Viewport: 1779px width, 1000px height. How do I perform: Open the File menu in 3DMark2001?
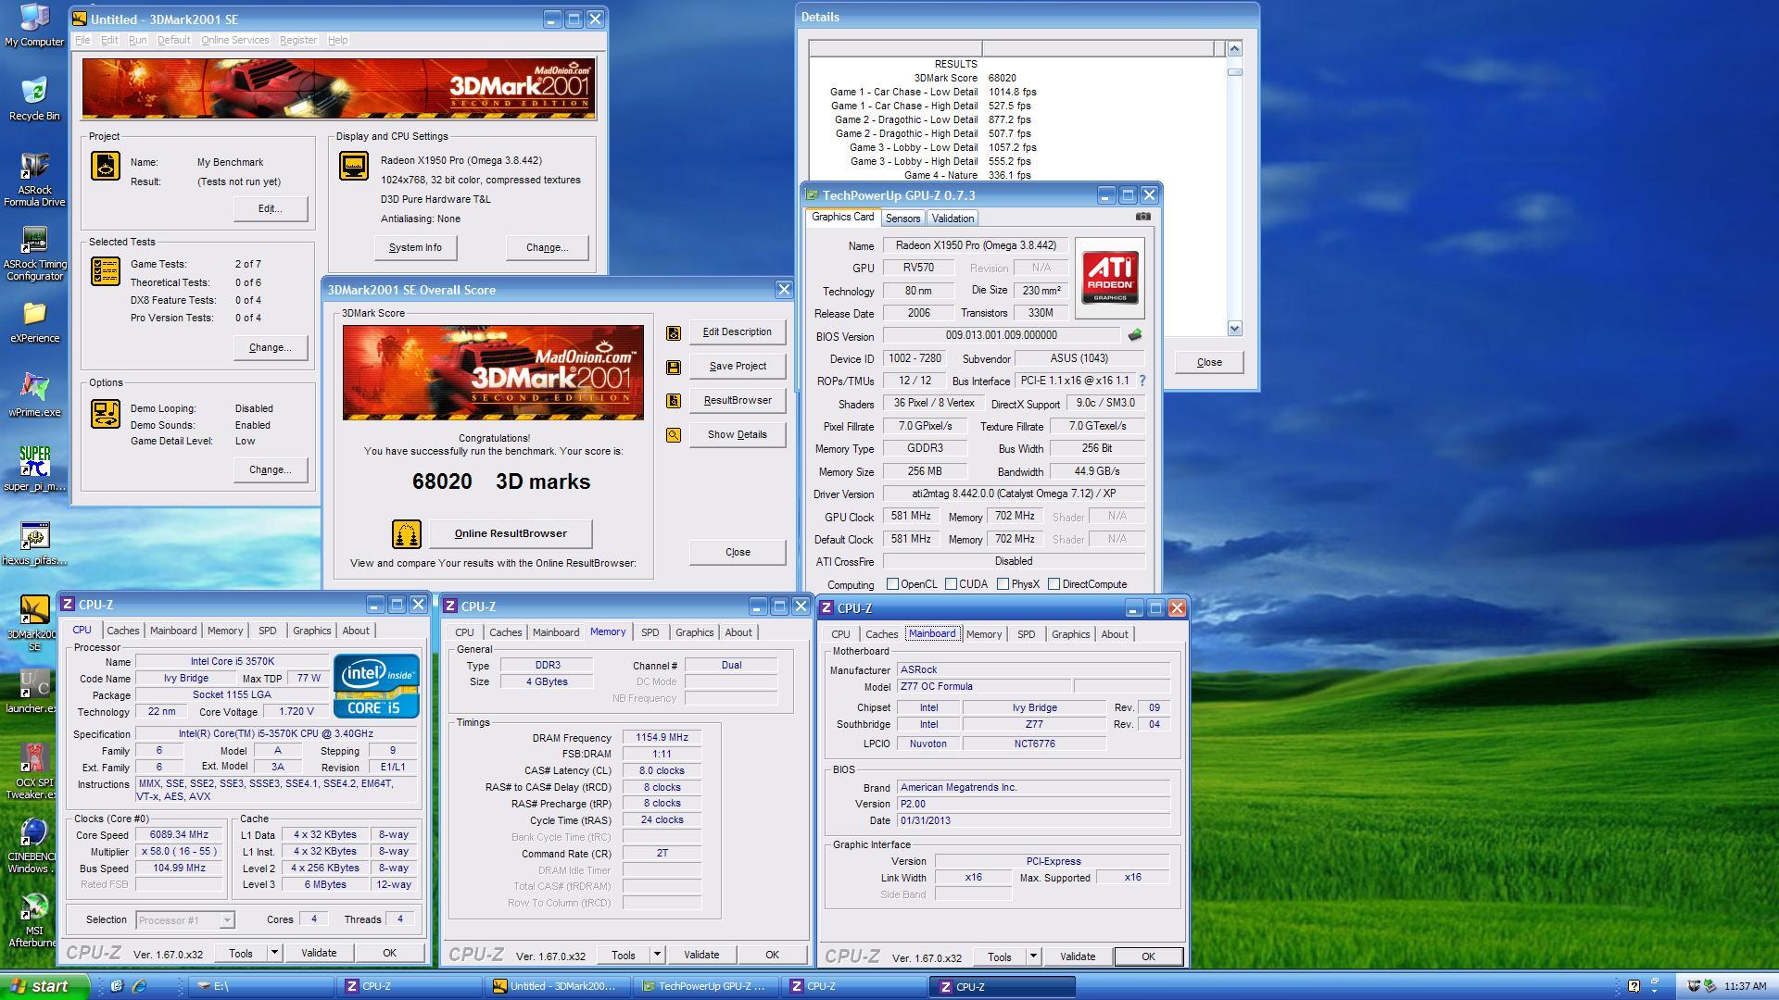pyautogui.click(x=82, y=40)
